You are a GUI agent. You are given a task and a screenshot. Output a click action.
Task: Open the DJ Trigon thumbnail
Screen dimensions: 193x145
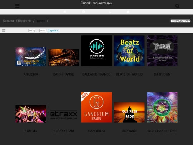[162, 51]
